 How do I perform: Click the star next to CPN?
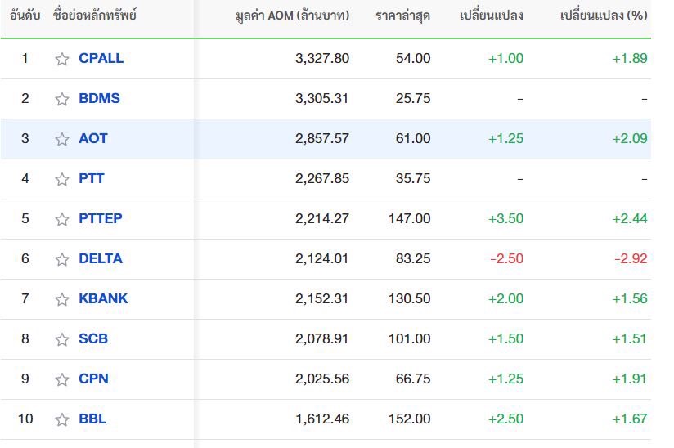tap(62, 379)
